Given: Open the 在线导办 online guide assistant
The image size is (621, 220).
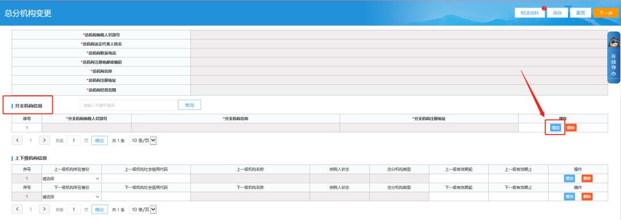Looking at the screenshot, I should 614,58.
